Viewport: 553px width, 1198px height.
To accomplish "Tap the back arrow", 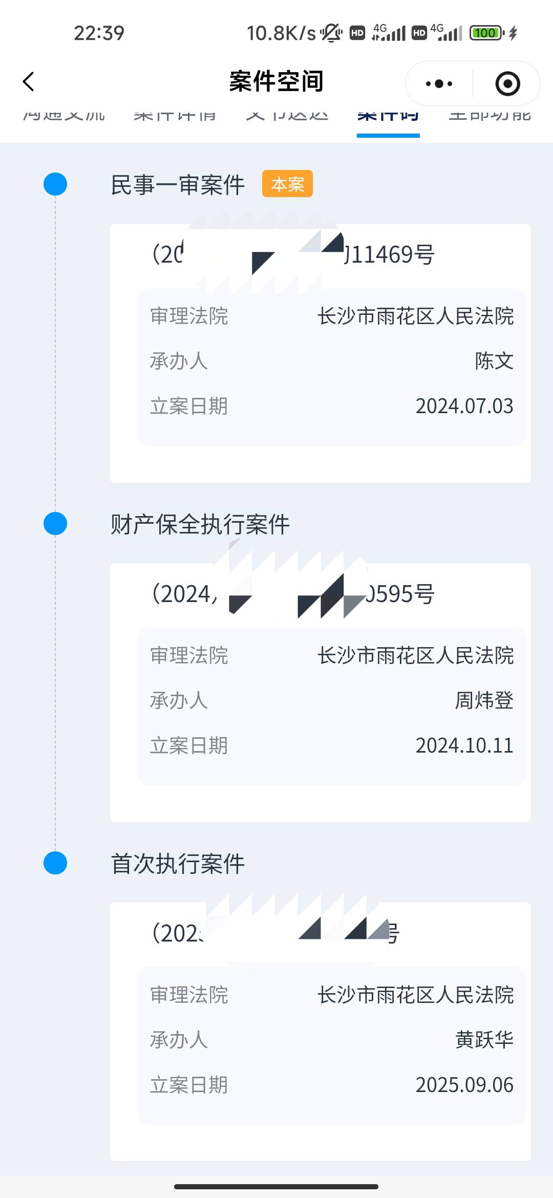I will pyautogui.click(x=29, y=82).
